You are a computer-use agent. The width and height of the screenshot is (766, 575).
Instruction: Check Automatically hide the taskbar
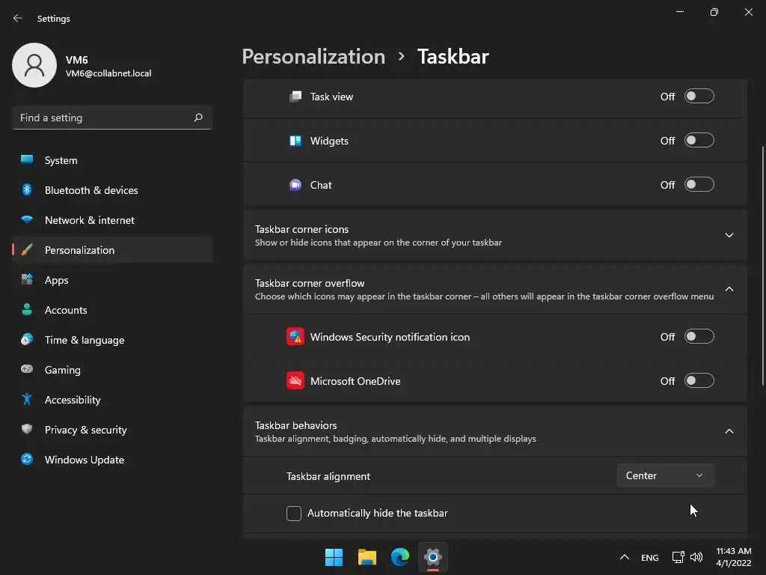coord(294,514)
